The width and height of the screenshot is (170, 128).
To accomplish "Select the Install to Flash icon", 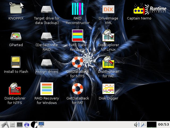I will click(16, 62).
